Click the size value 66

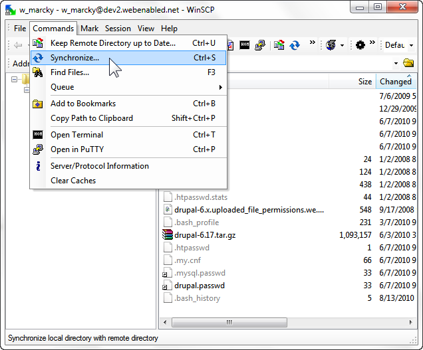[367, 260]
